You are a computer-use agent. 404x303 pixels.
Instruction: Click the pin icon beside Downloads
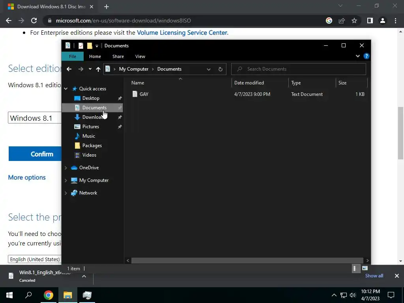pyautogui.click(x=120, y=117)
